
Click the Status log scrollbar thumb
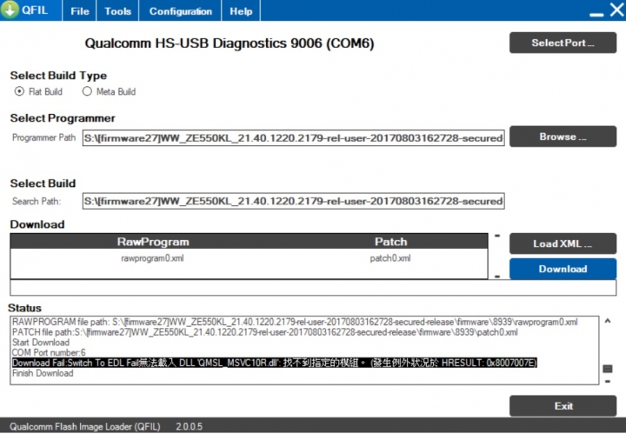[607, 369]
